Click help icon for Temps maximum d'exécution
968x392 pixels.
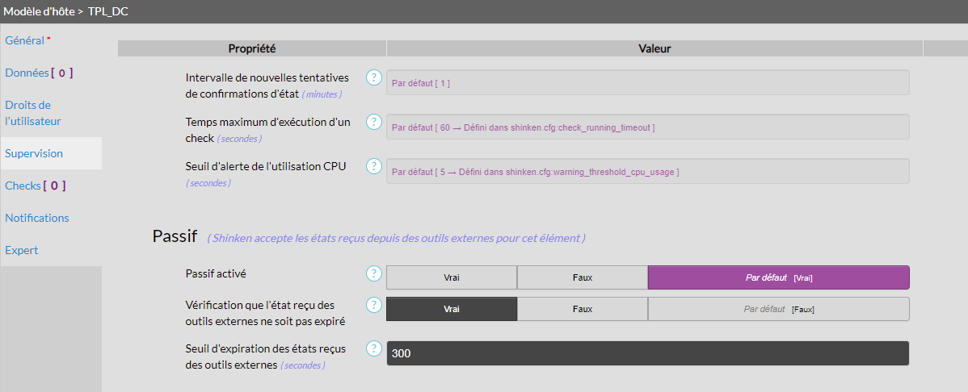[373, 122]
